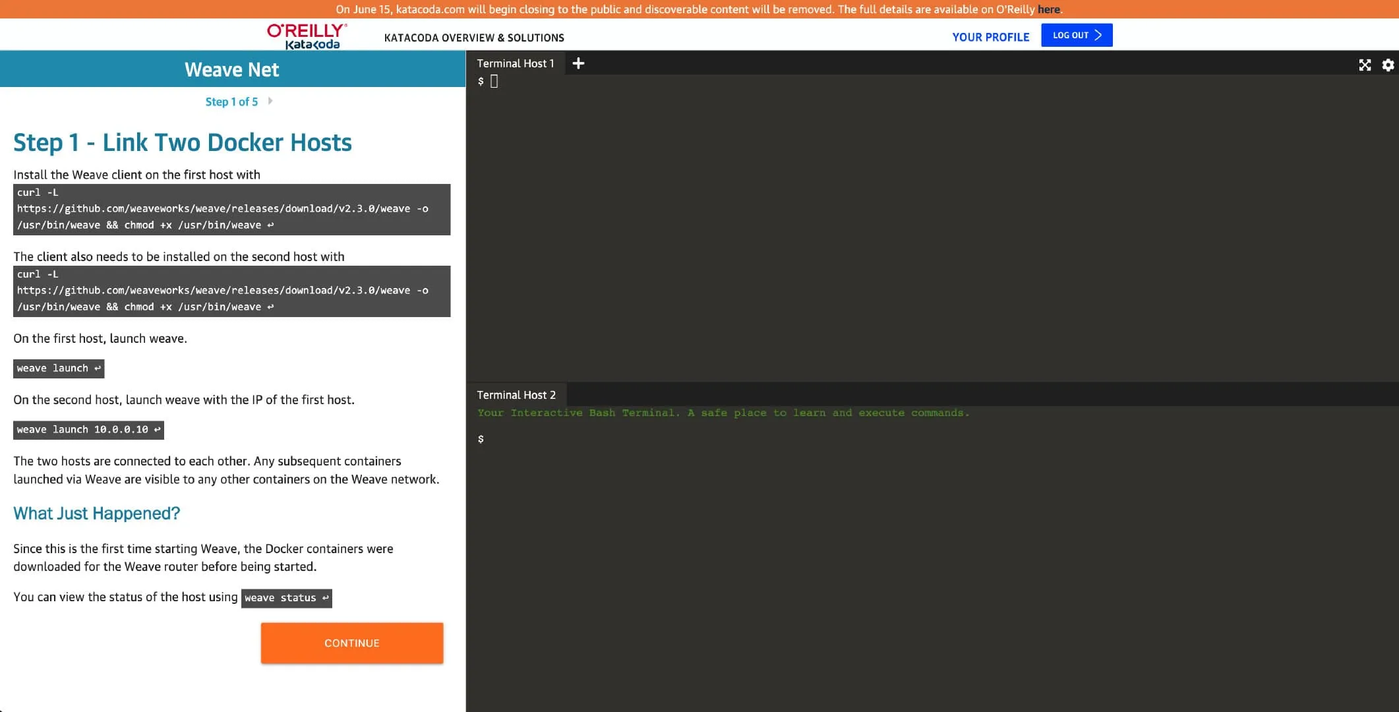Open terminal settings gear icon
Image resolution: width=1399 pixels, height=712 pixels.
(1388, 65)
